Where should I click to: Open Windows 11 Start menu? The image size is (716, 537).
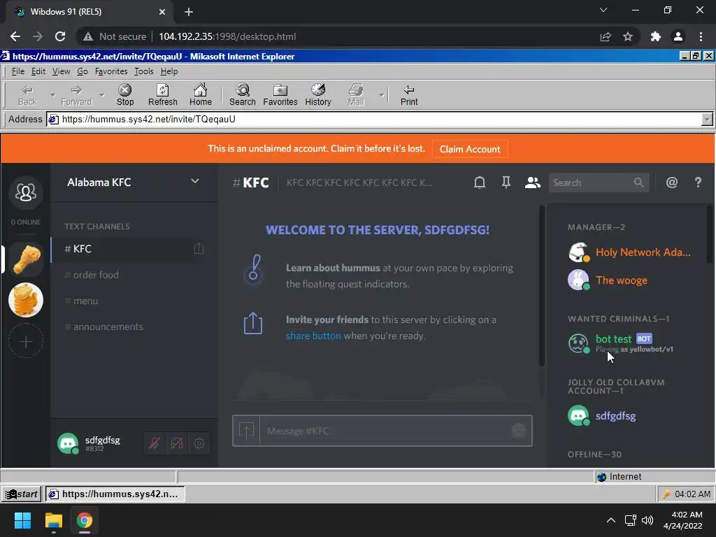click(22, 520)
